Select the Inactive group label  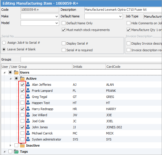(33, 145)
